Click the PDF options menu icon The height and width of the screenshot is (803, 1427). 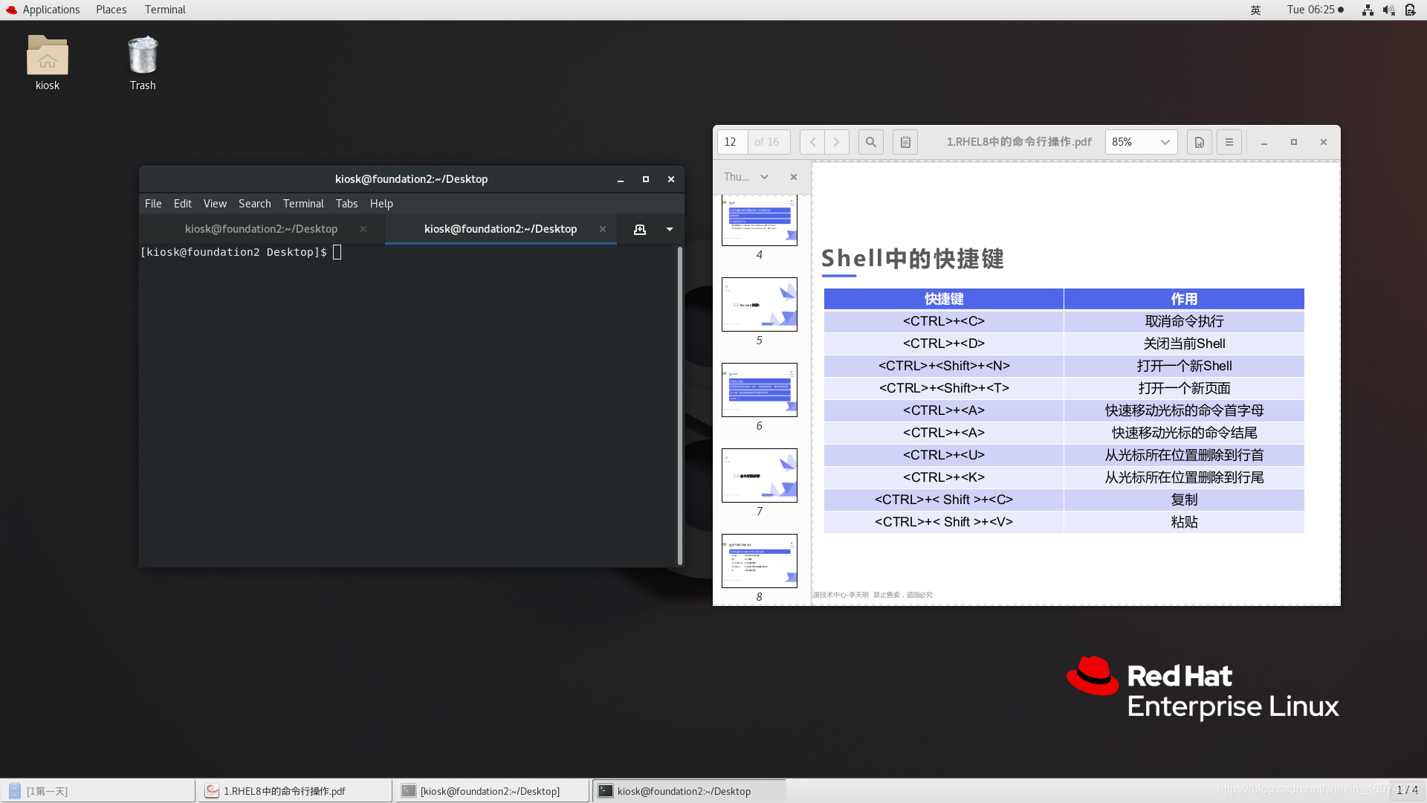pos(1230,142)
